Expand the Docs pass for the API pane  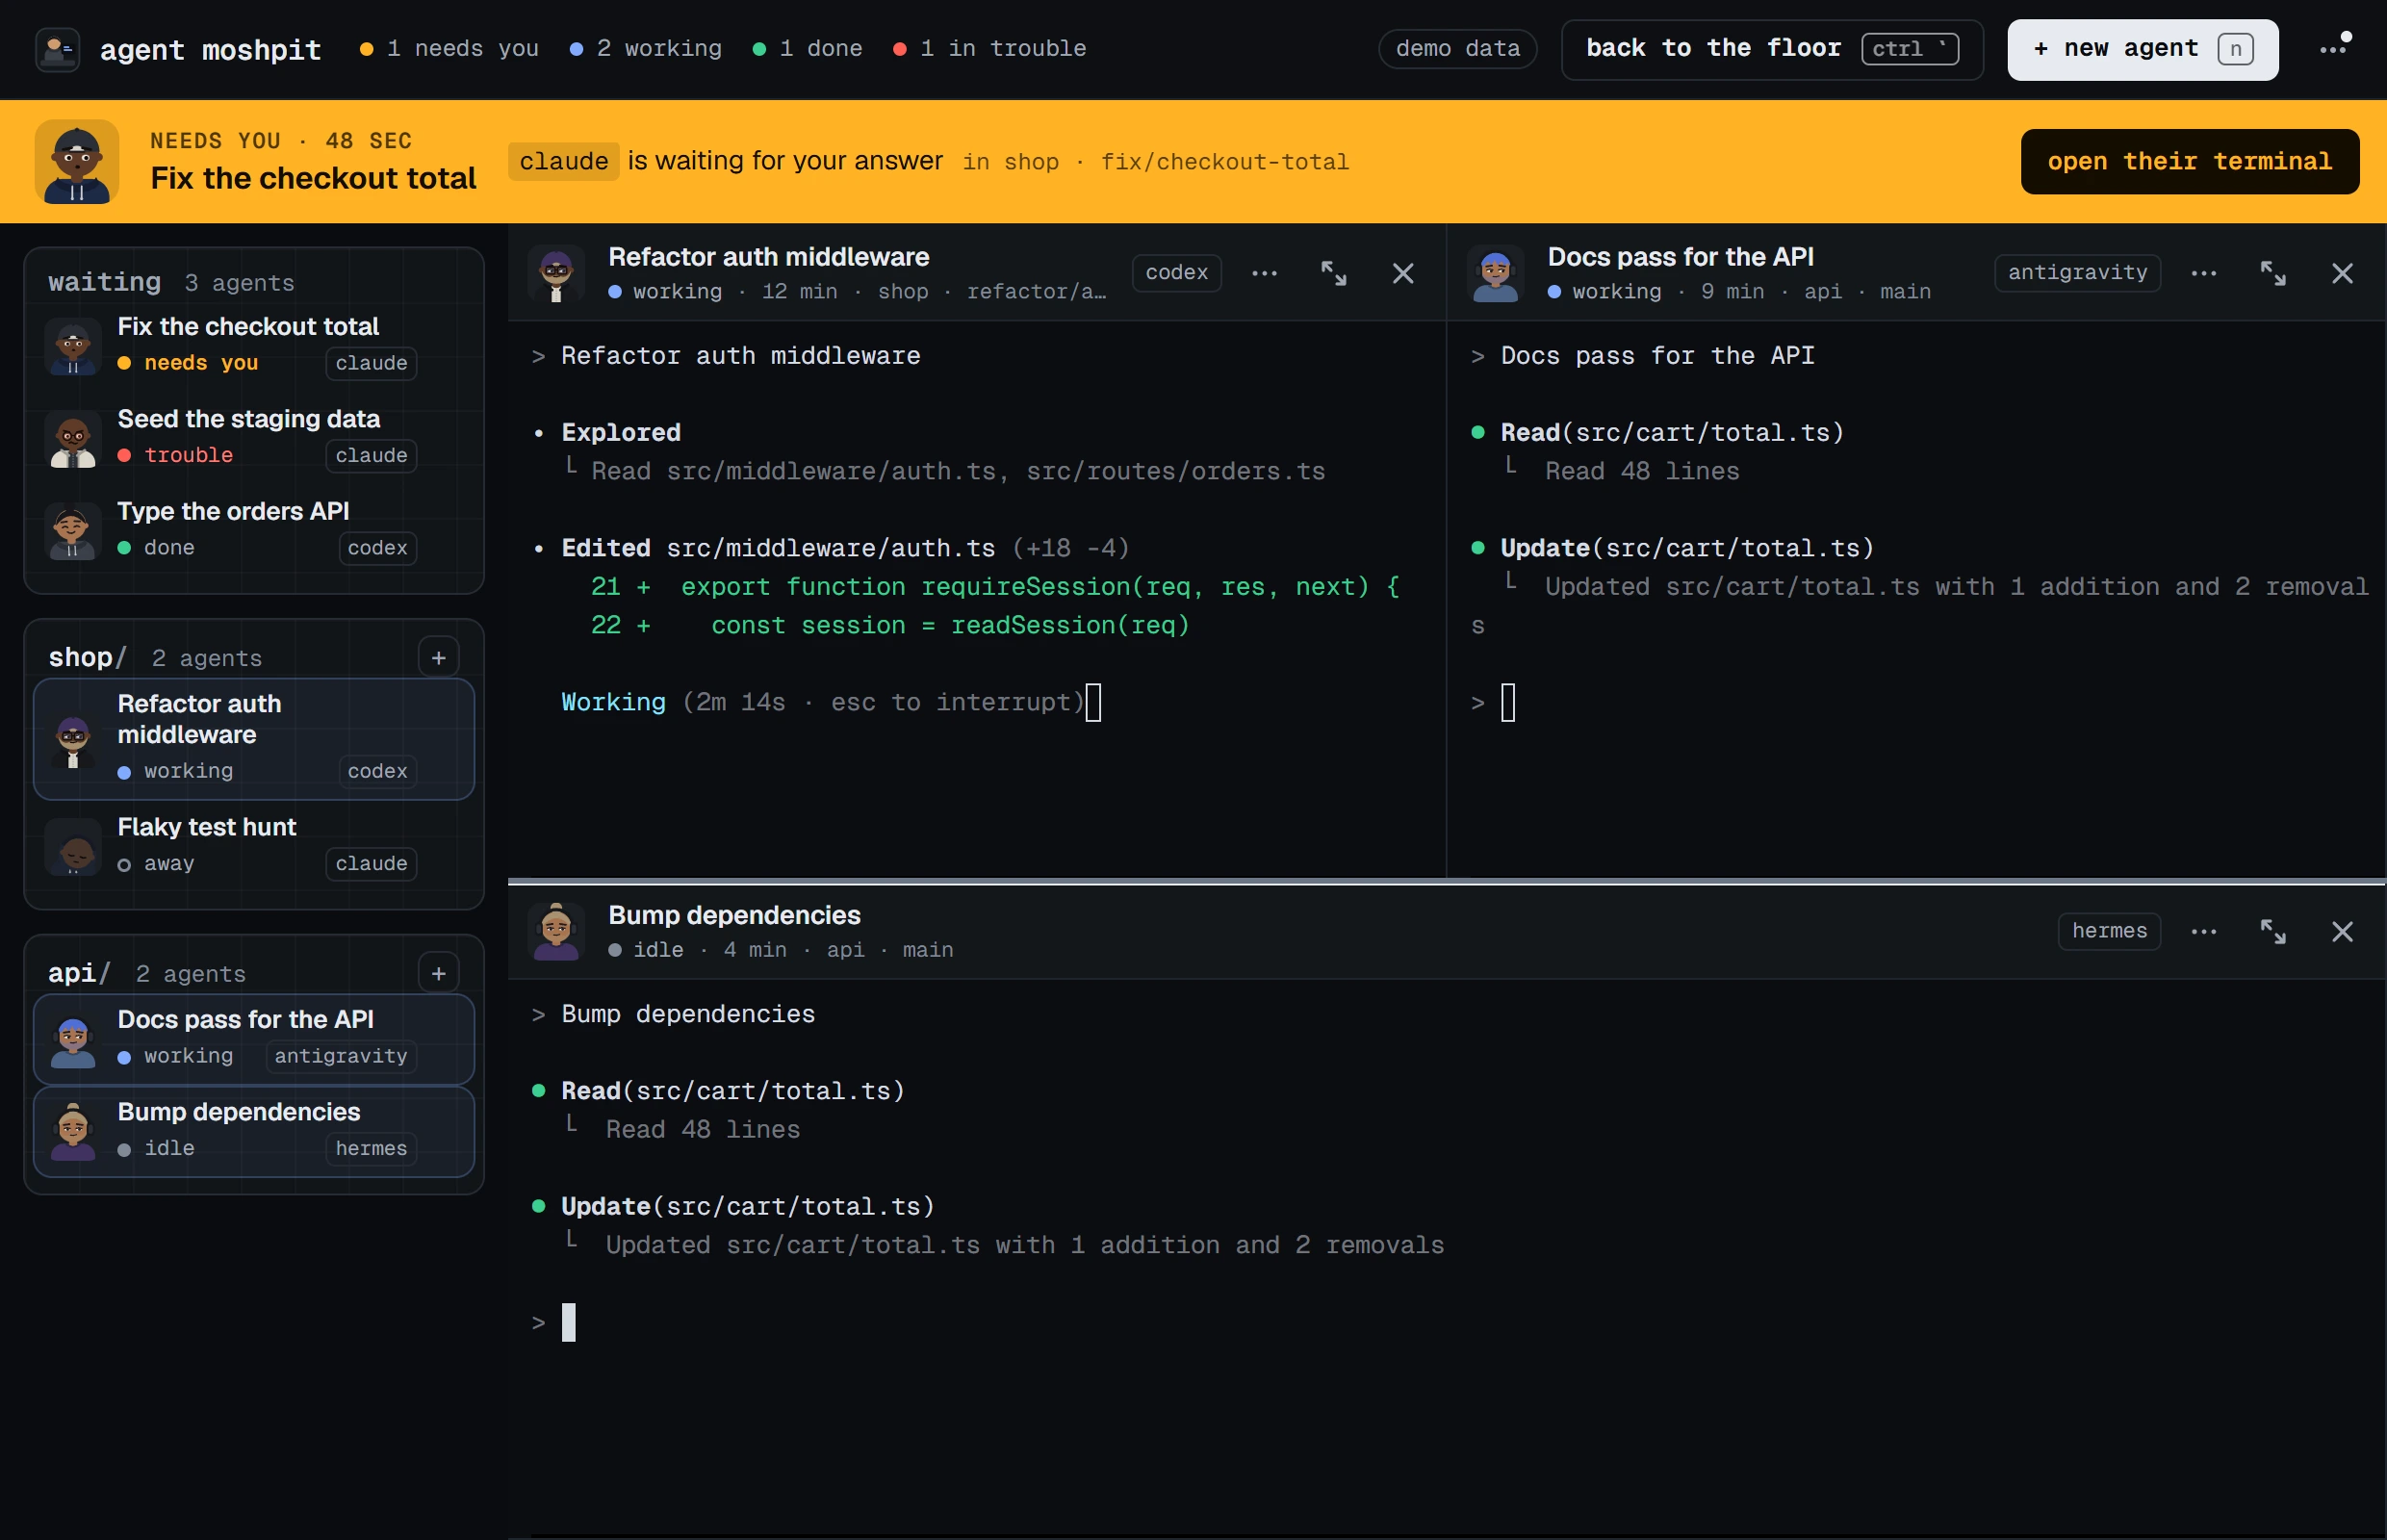[x=2272, y=273]
